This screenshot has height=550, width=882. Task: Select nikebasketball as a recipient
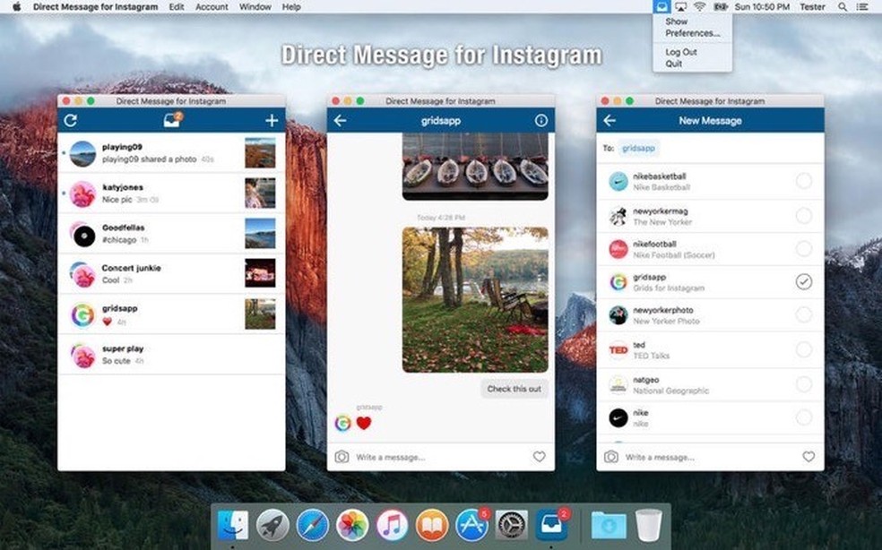(804, 182)
